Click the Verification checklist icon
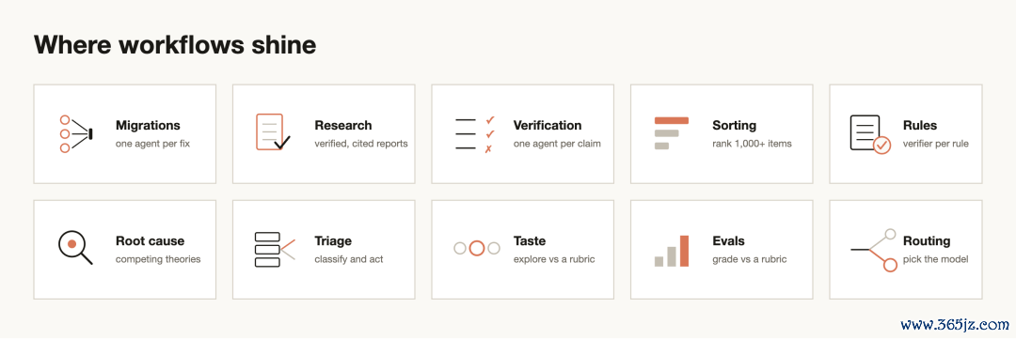The height and width of the screenshot is (339, 1016). tap(475, 134)
